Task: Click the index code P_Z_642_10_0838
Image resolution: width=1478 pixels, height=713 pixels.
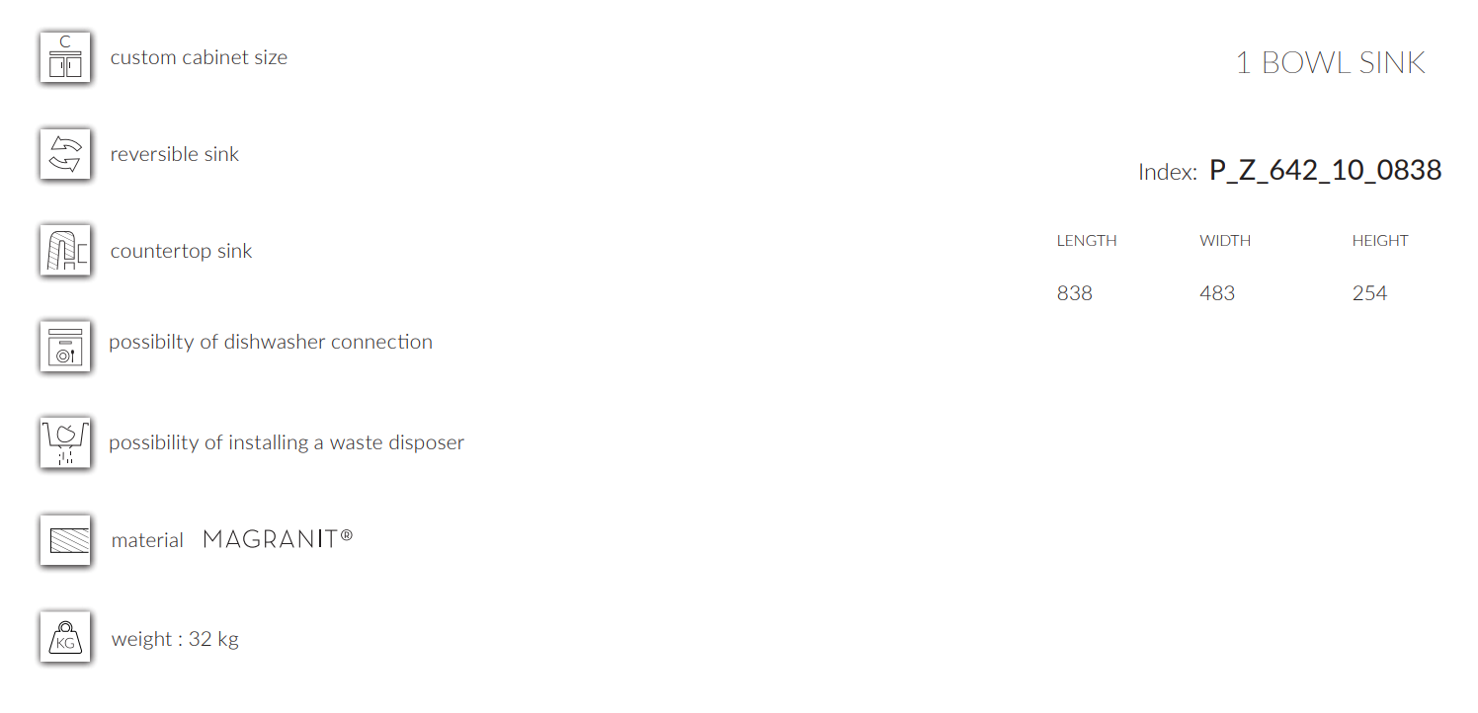Action: click(x=1326, y=170)
